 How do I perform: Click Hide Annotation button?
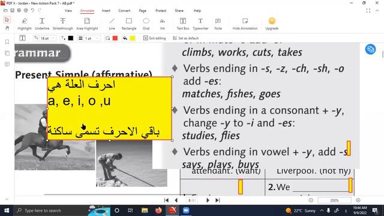(245, 24)
